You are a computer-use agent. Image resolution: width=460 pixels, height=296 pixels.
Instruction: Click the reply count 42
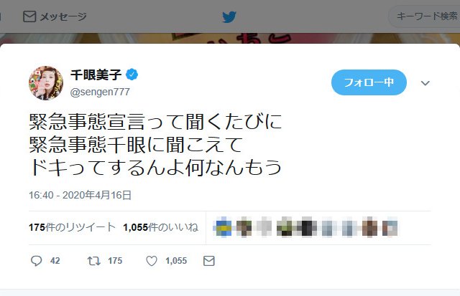point(55,261)
